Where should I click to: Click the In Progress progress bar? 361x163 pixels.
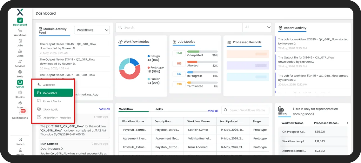click(202, 72)
